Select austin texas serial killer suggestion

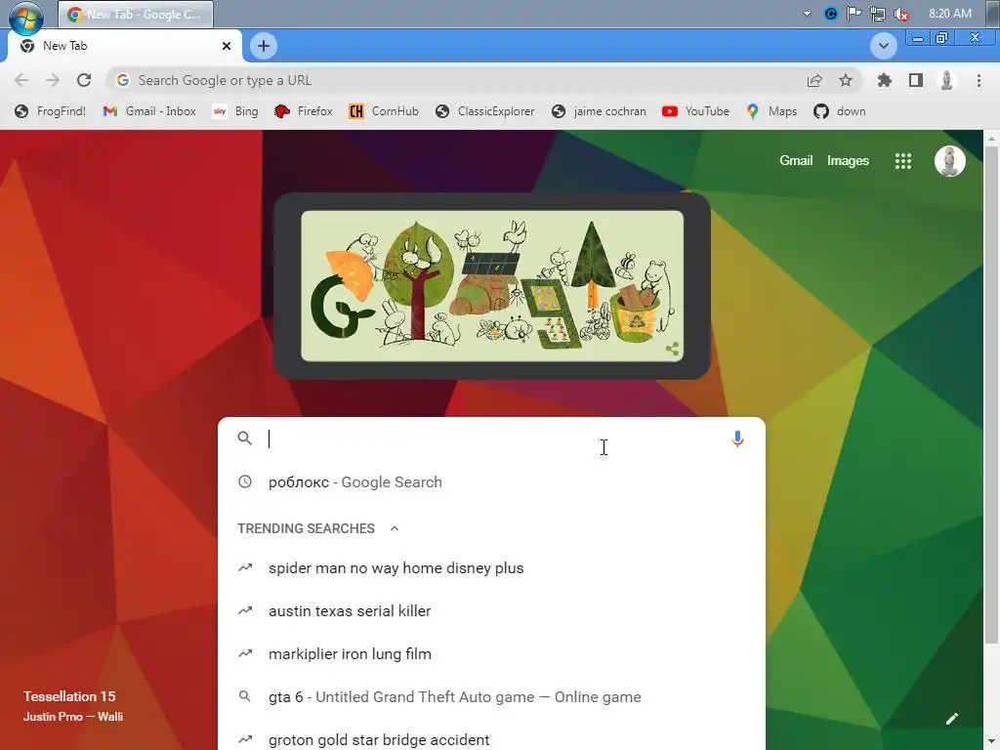click(491, 611)
